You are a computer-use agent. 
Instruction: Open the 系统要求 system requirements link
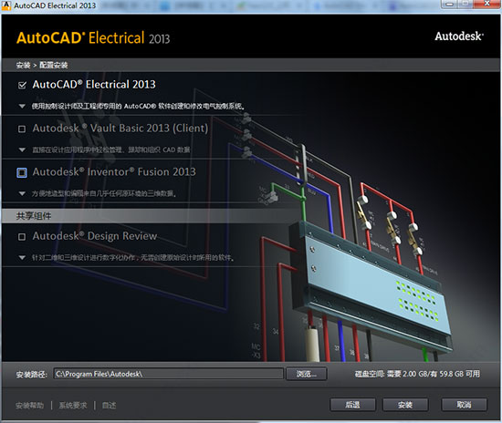[73, 406]
